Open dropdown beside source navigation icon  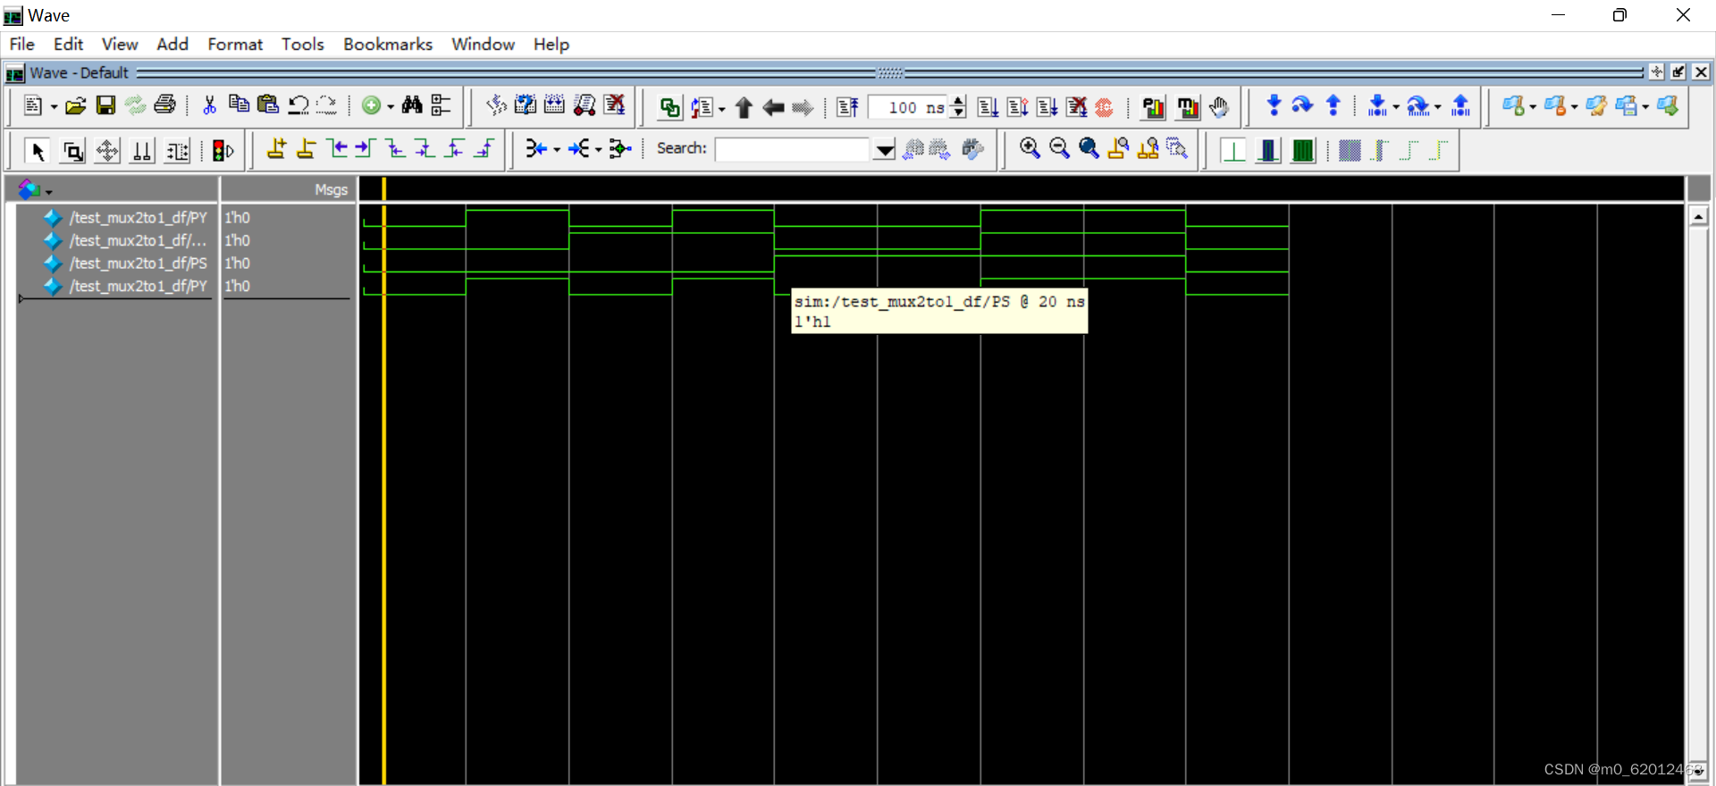tap(721, 109)
